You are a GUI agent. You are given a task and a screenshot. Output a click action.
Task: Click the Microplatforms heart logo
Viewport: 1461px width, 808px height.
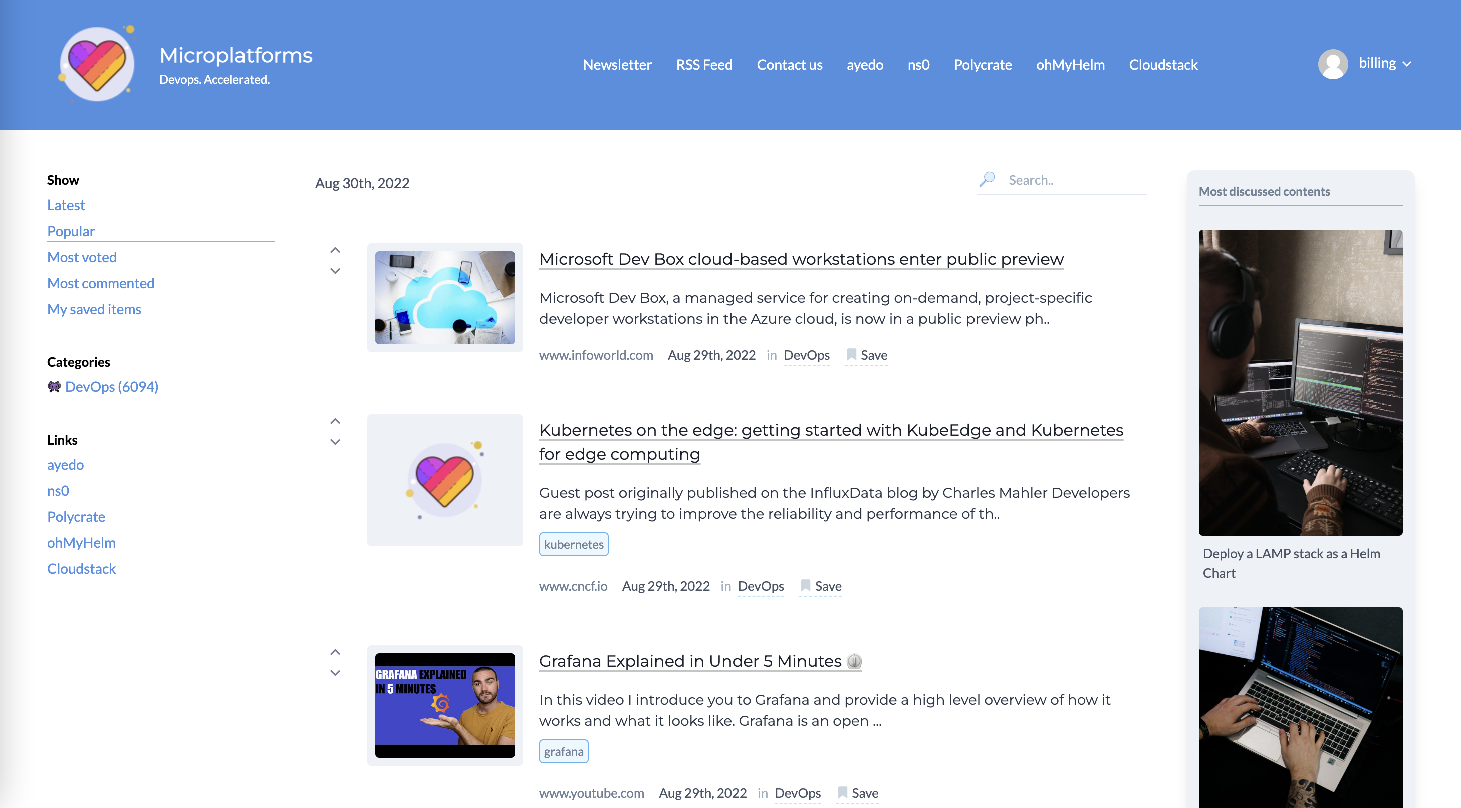(98, 64)
